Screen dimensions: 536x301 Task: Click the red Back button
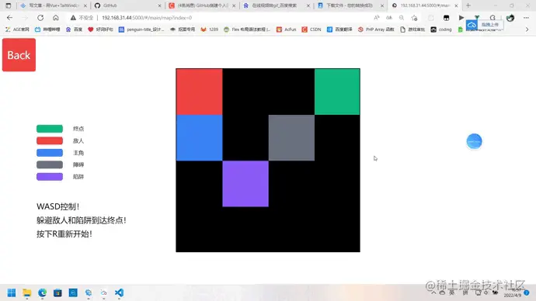click(x=19, y=55)
